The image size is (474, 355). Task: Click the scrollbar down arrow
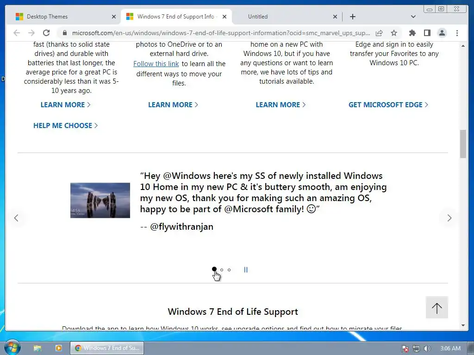[x=463, y=325]
